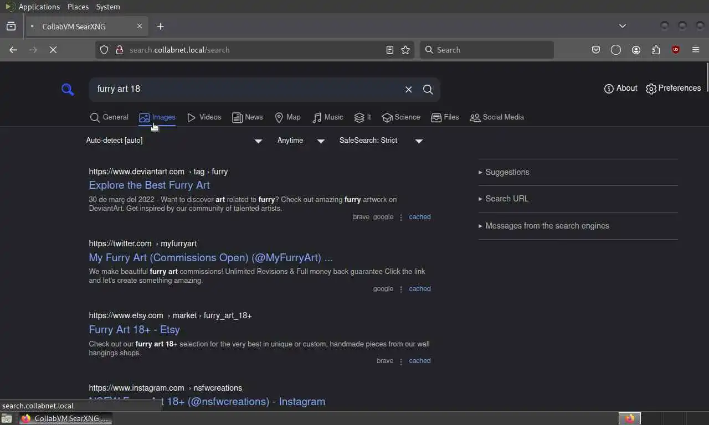Open the Auto-detect language dropdown
This screenshot has width=709, height=425.
[174, 141]
